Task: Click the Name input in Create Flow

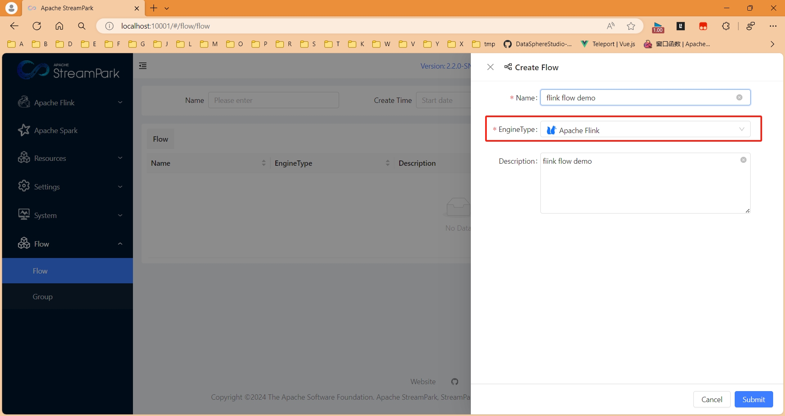Action: coord(645,98)
